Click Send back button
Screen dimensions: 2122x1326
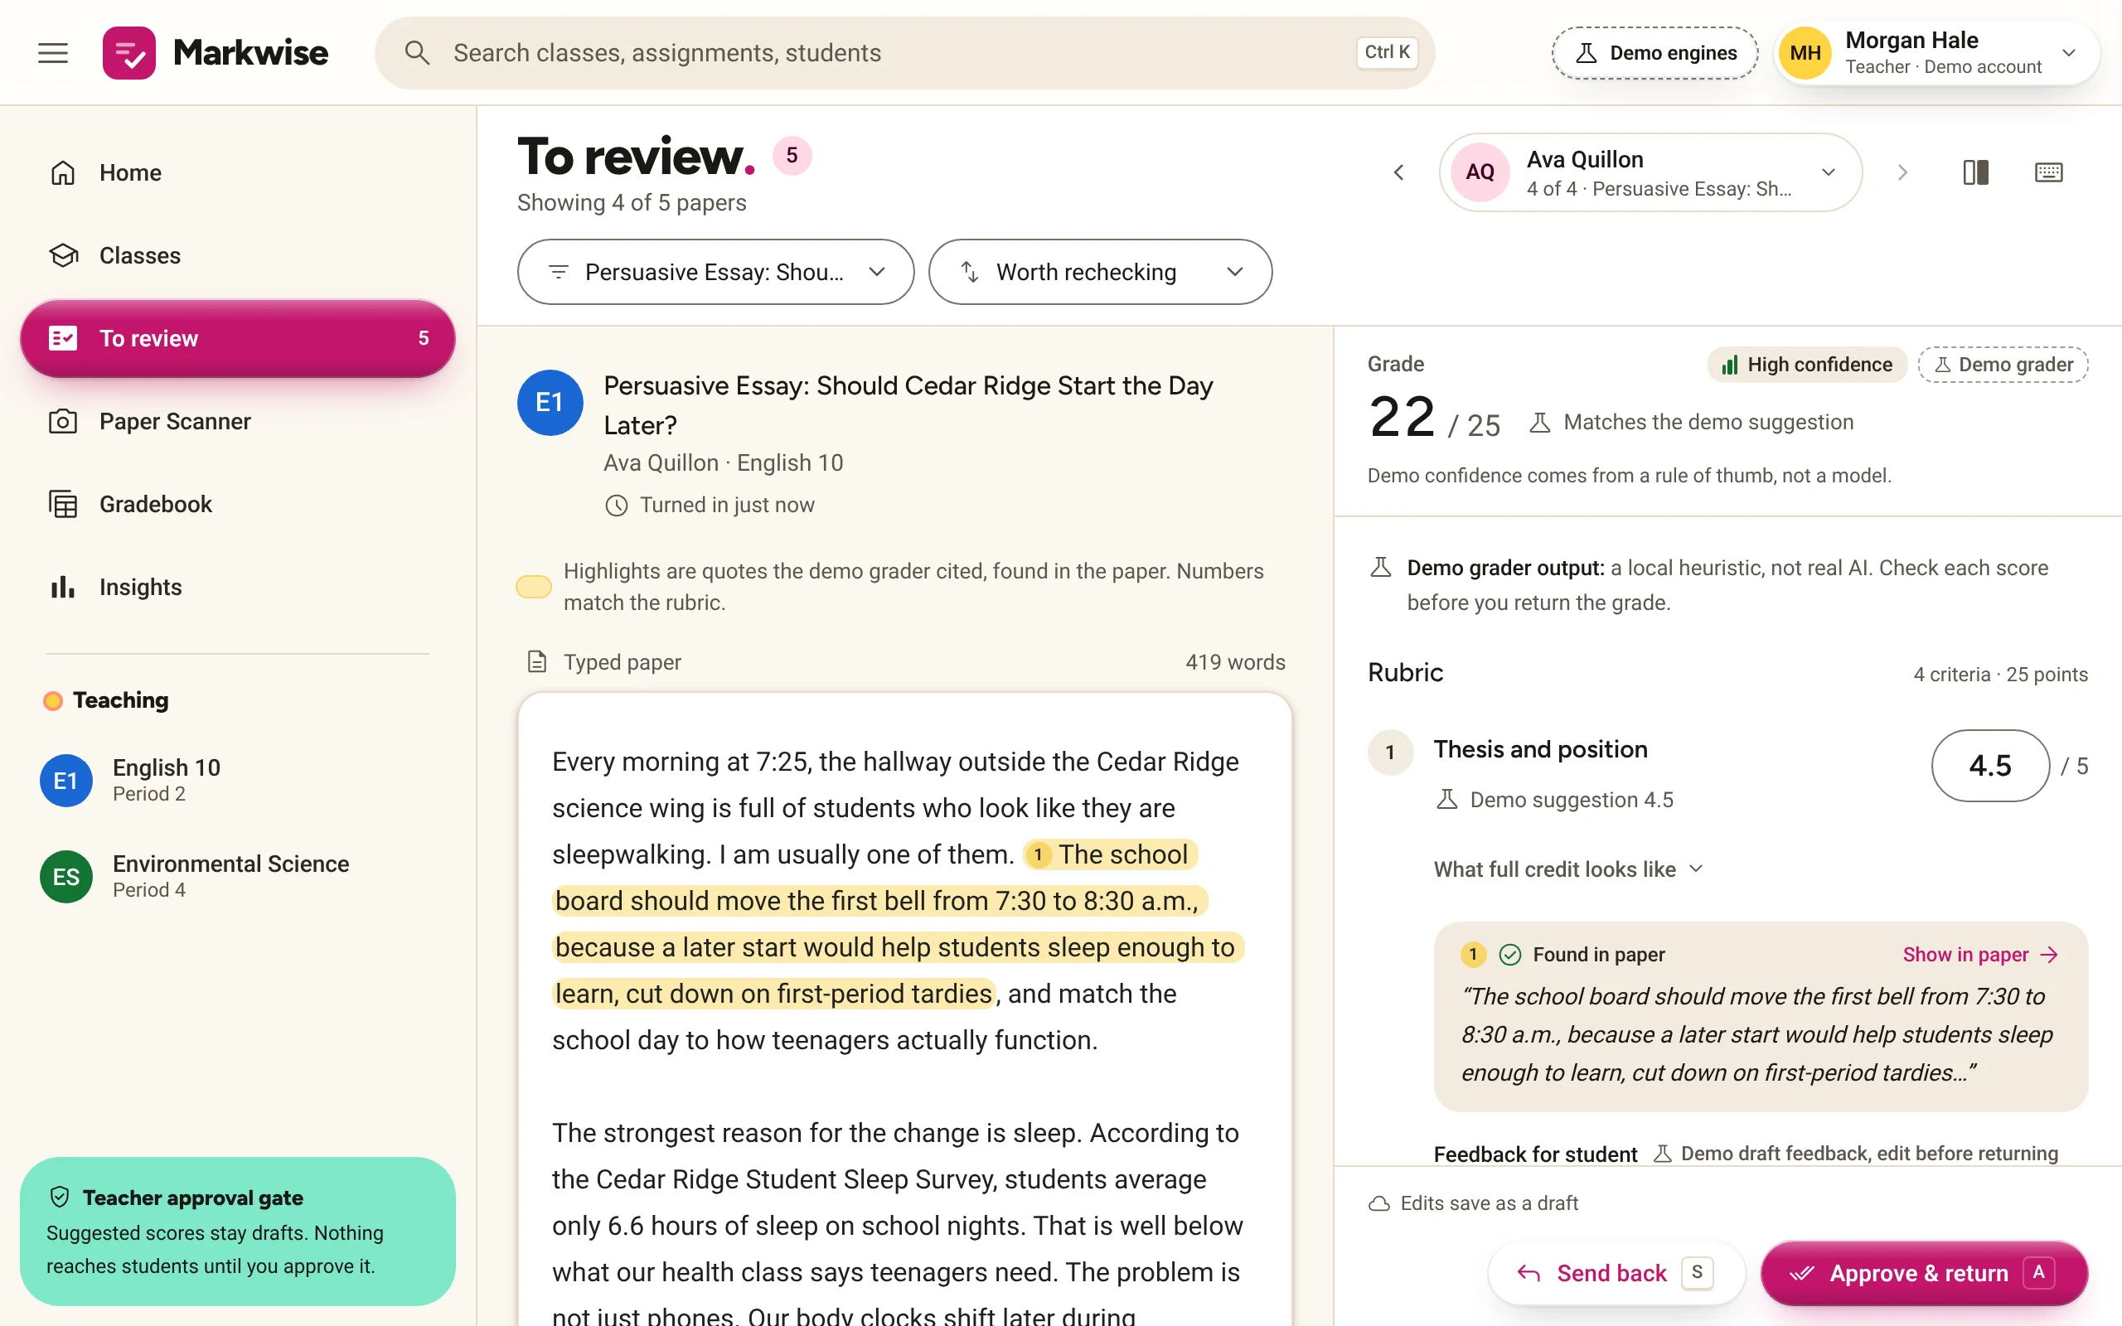(x=1616, y=1272)
